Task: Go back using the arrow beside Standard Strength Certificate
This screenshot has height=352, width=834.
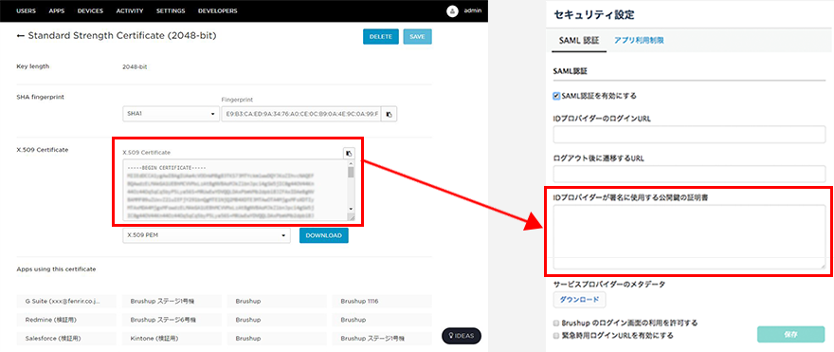Action: tap(21, 36)
